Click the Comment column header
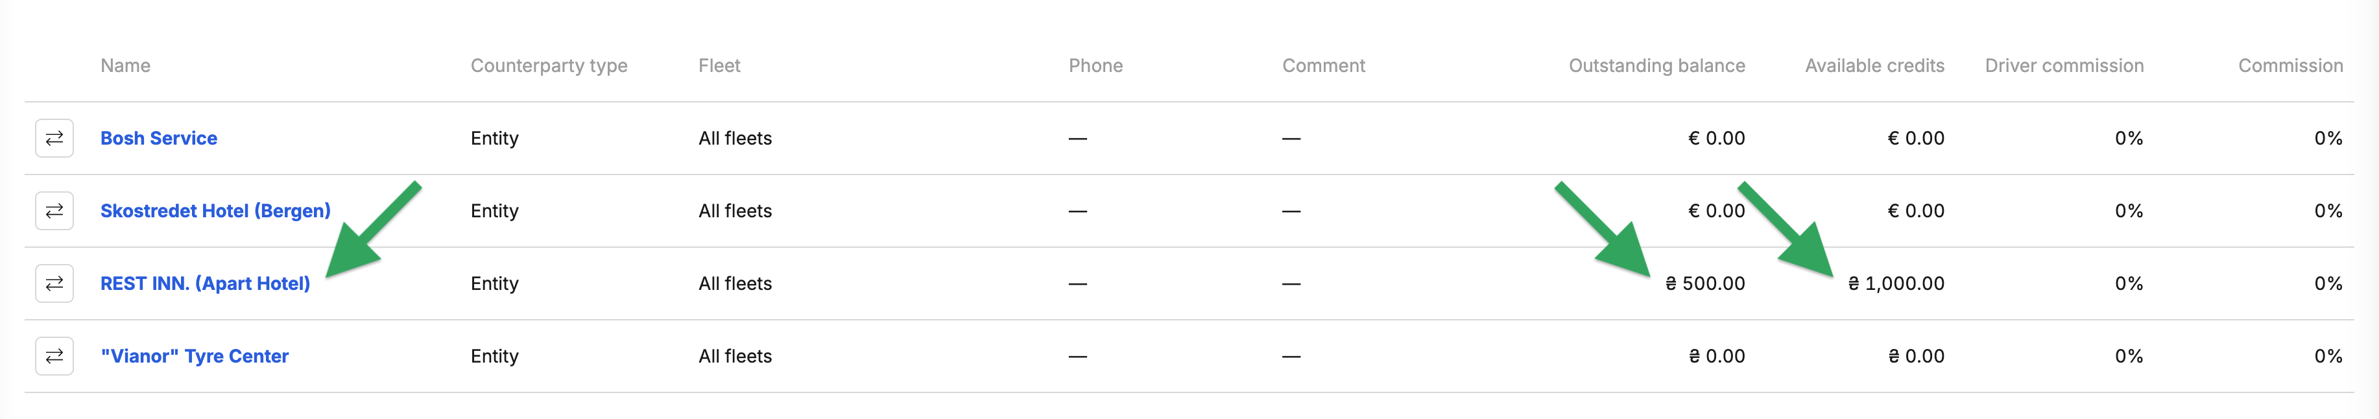 click(x=1323, y=66)
